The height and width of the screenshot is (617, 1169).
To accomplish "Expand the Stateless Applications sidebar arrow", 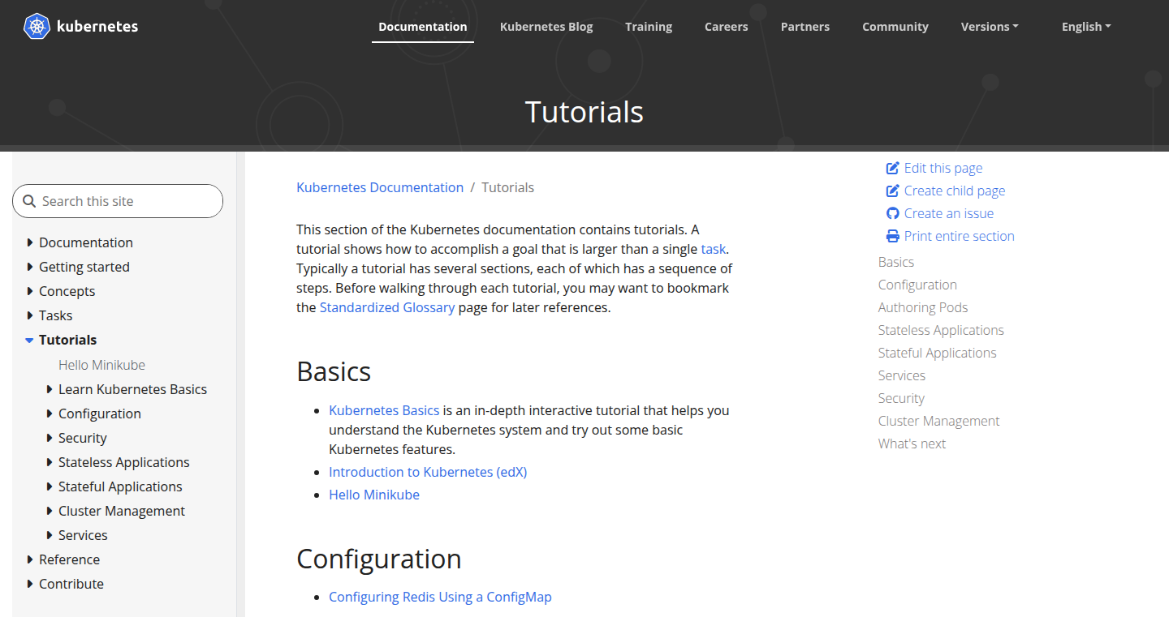I will (50, 462).
